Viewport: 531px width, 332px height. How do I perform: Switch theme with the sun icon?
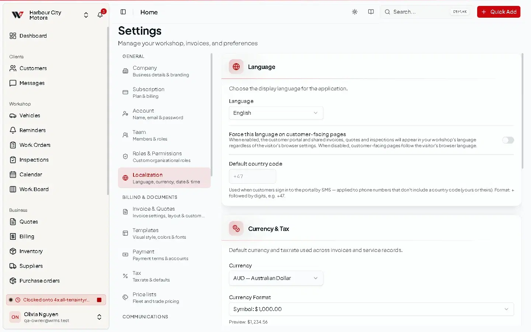coord(355,12)
